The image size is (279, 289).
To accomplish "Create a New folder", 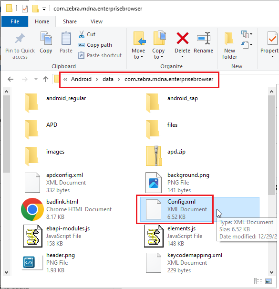I will click(229, 45).
